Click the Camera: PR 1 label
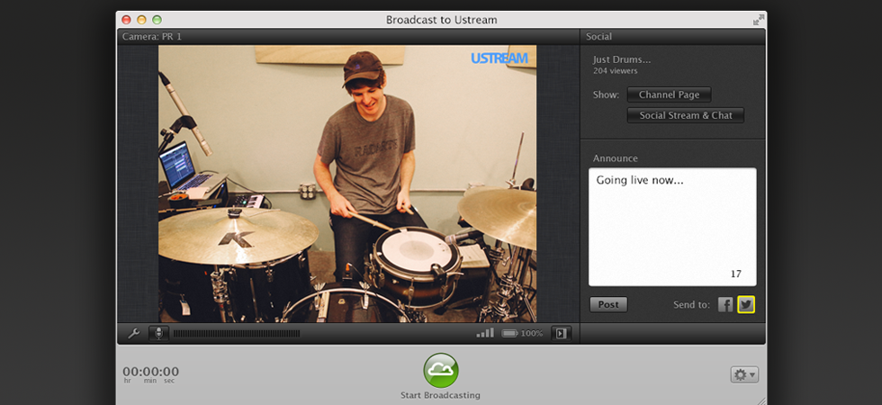Image resolution: width=882 pixels, height=405 pixels. 152,37
